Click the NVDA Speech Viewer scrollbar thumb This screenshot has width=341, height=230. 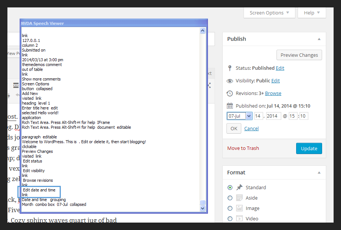202,203
